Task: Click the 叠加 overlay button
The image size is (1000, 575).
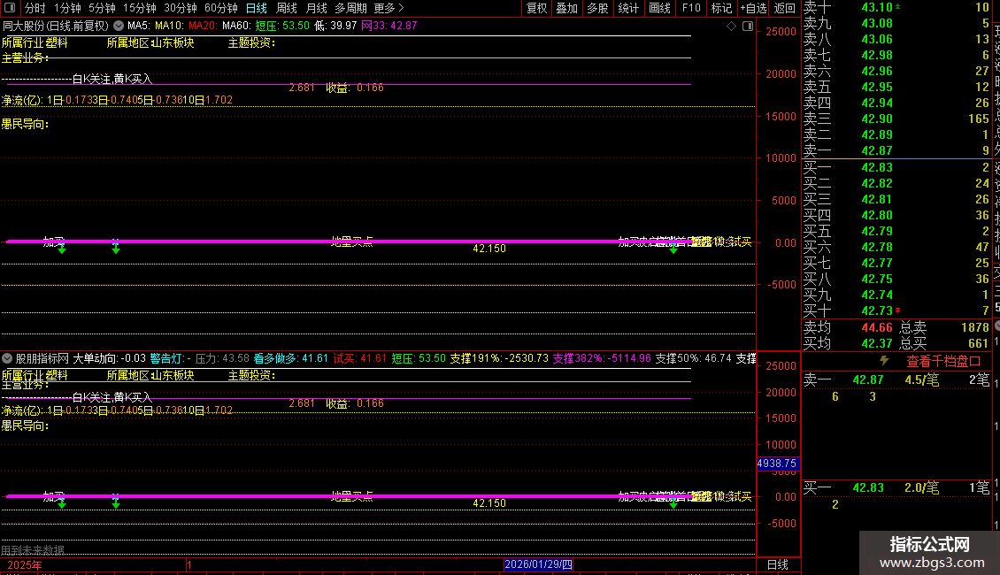Action: point(567,8)
